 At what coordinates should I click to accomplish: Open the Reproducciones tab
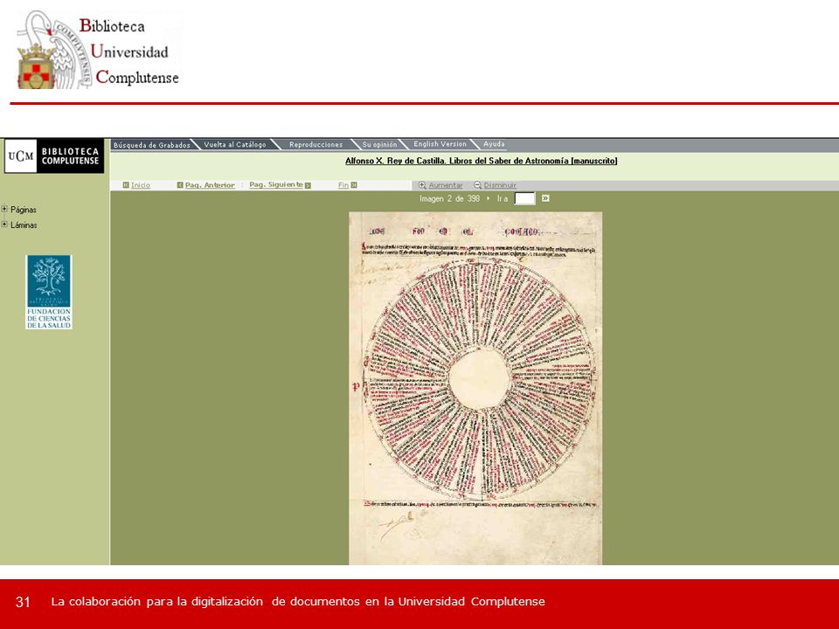coord(315,145)
